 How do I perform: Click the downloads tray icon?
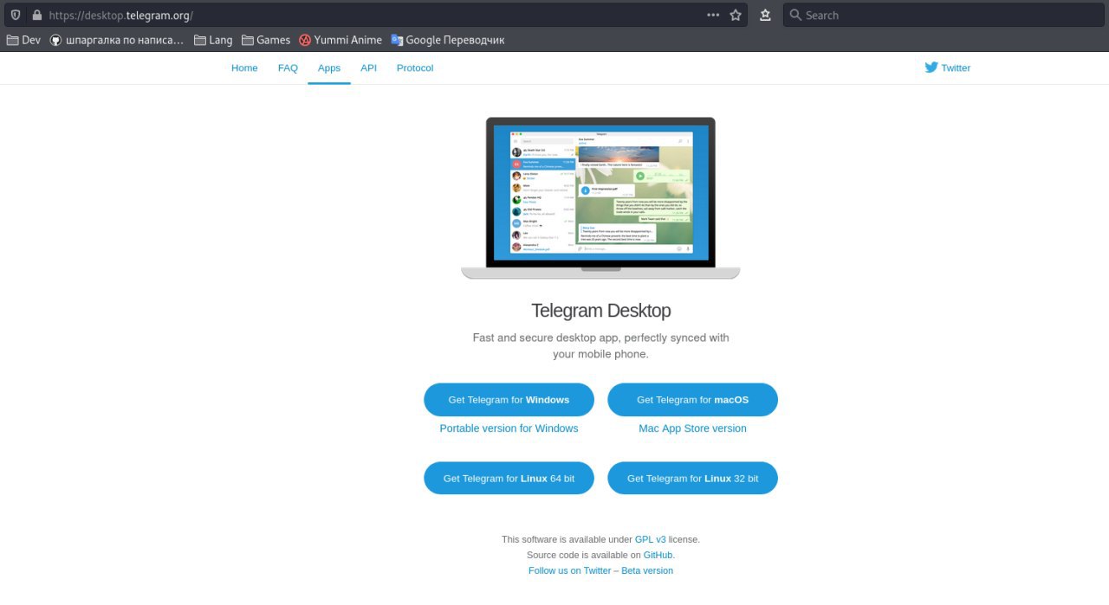click(x=765, y=15)
